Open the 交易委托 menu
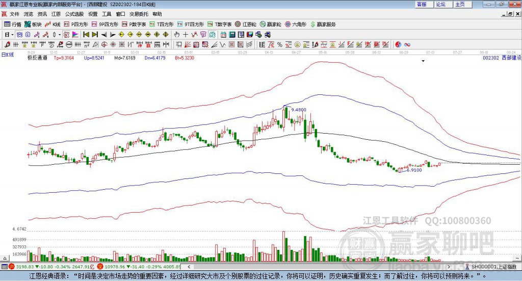Screen dimensions: 522x281 pyautogui.click(x=139, y=14)
